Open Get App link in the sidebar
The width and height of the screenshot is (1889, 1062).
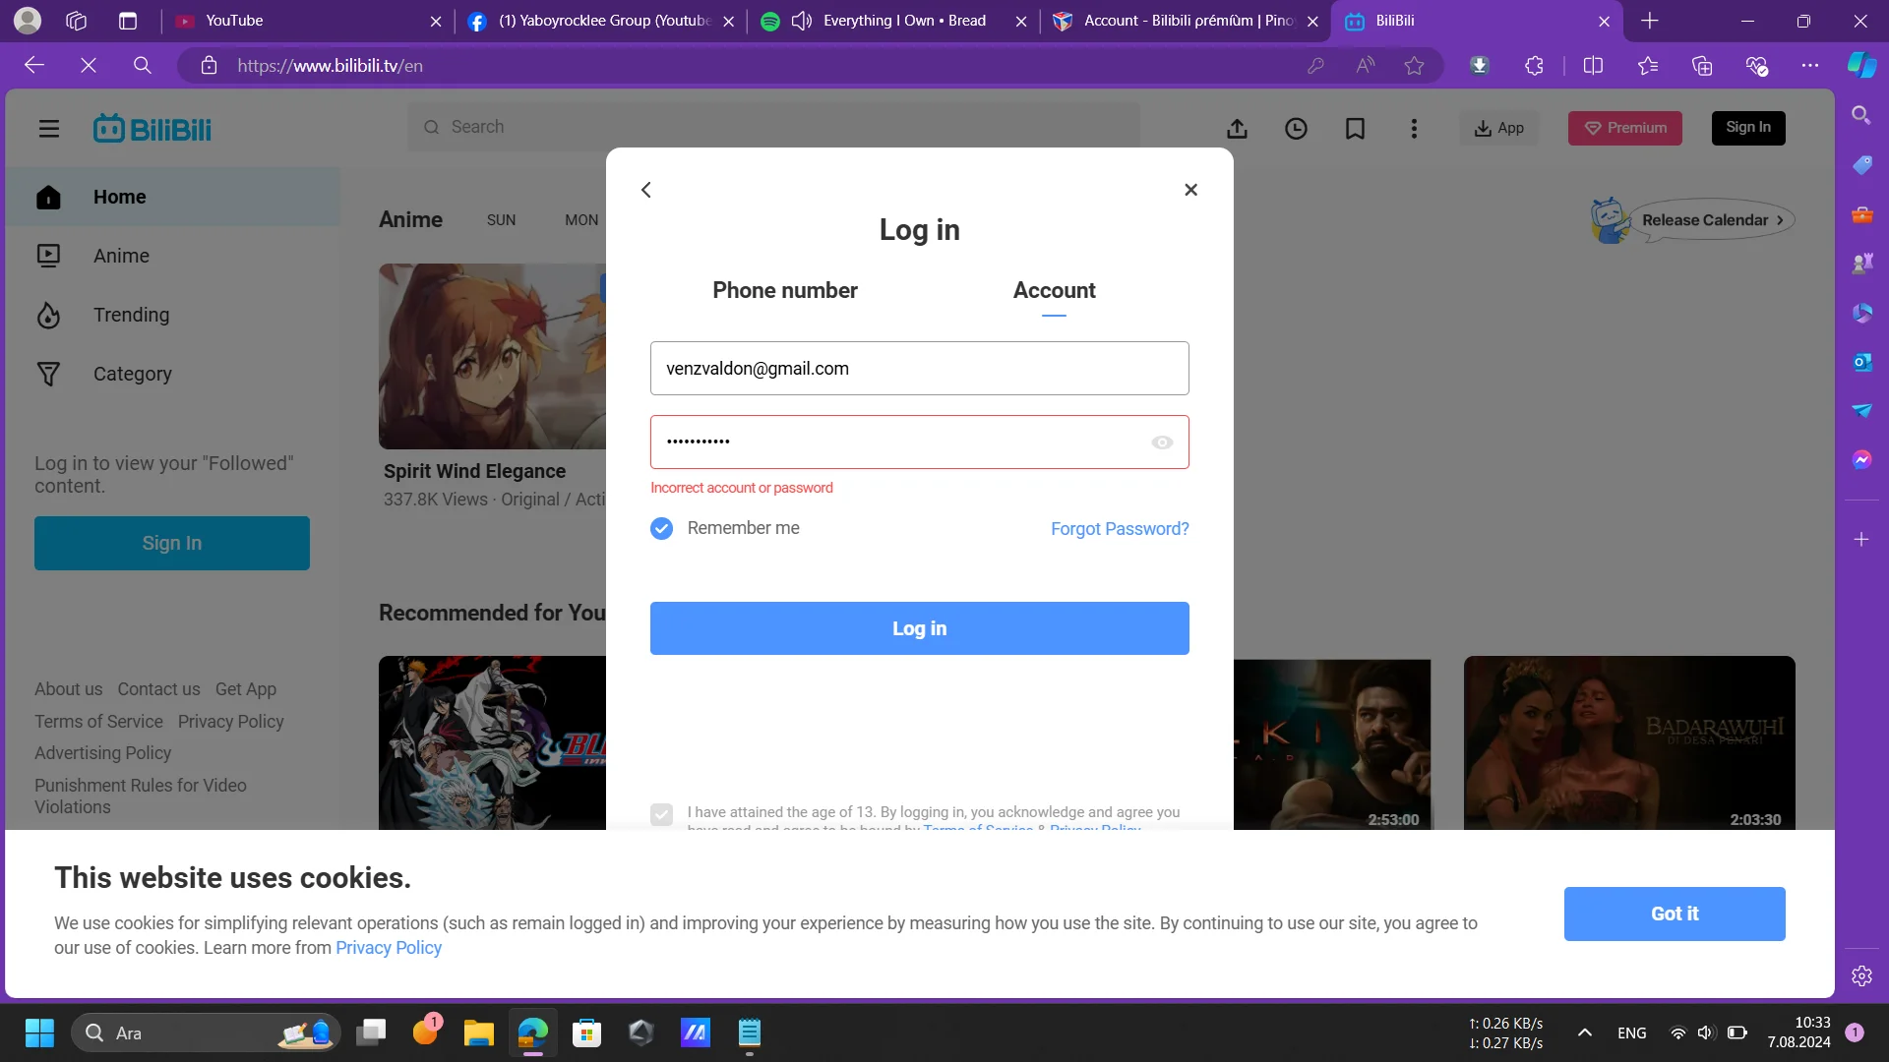click(246, 689)
